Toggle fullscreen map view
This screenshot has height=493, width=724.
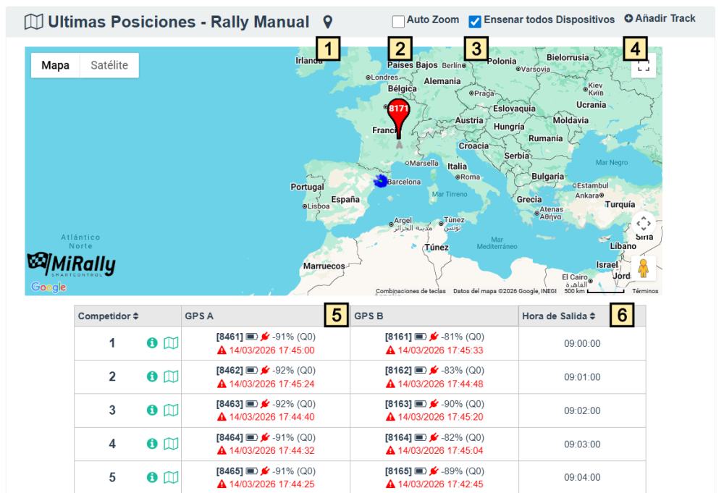point(643,67)
